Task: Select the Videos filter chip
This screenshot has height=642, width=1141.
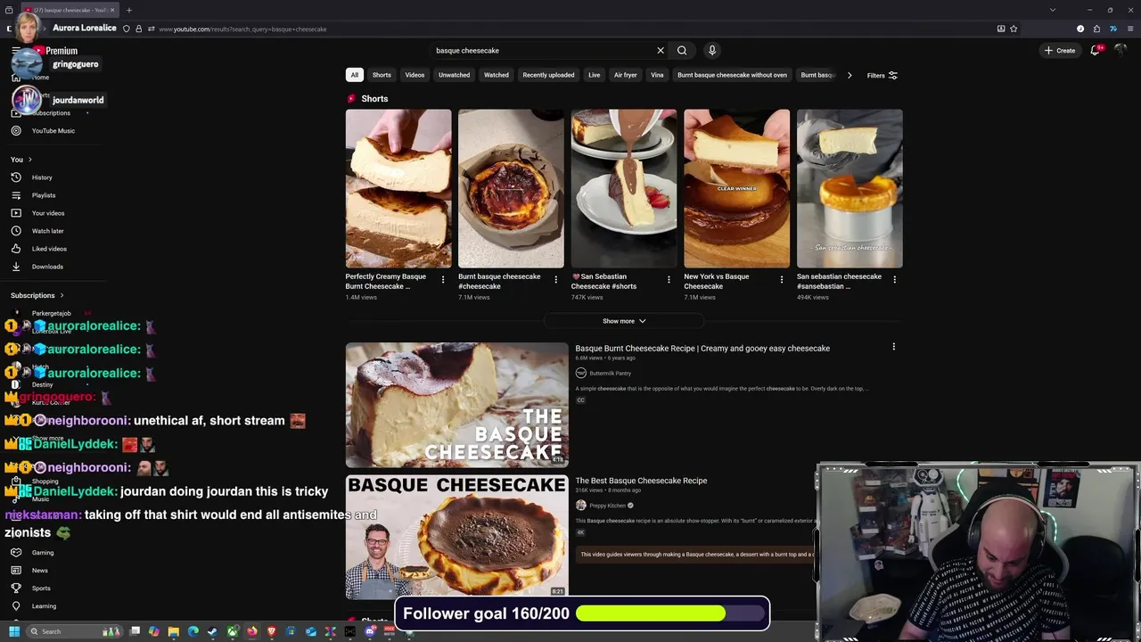Action: point(415,75)
